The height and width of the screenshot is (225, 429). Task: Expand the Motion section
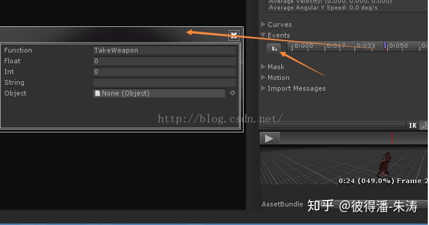263,78
